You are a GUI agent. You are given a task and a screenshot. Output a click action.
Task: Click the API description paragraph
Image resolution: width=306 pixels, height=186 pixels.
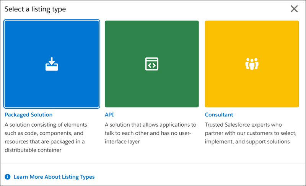150,133
